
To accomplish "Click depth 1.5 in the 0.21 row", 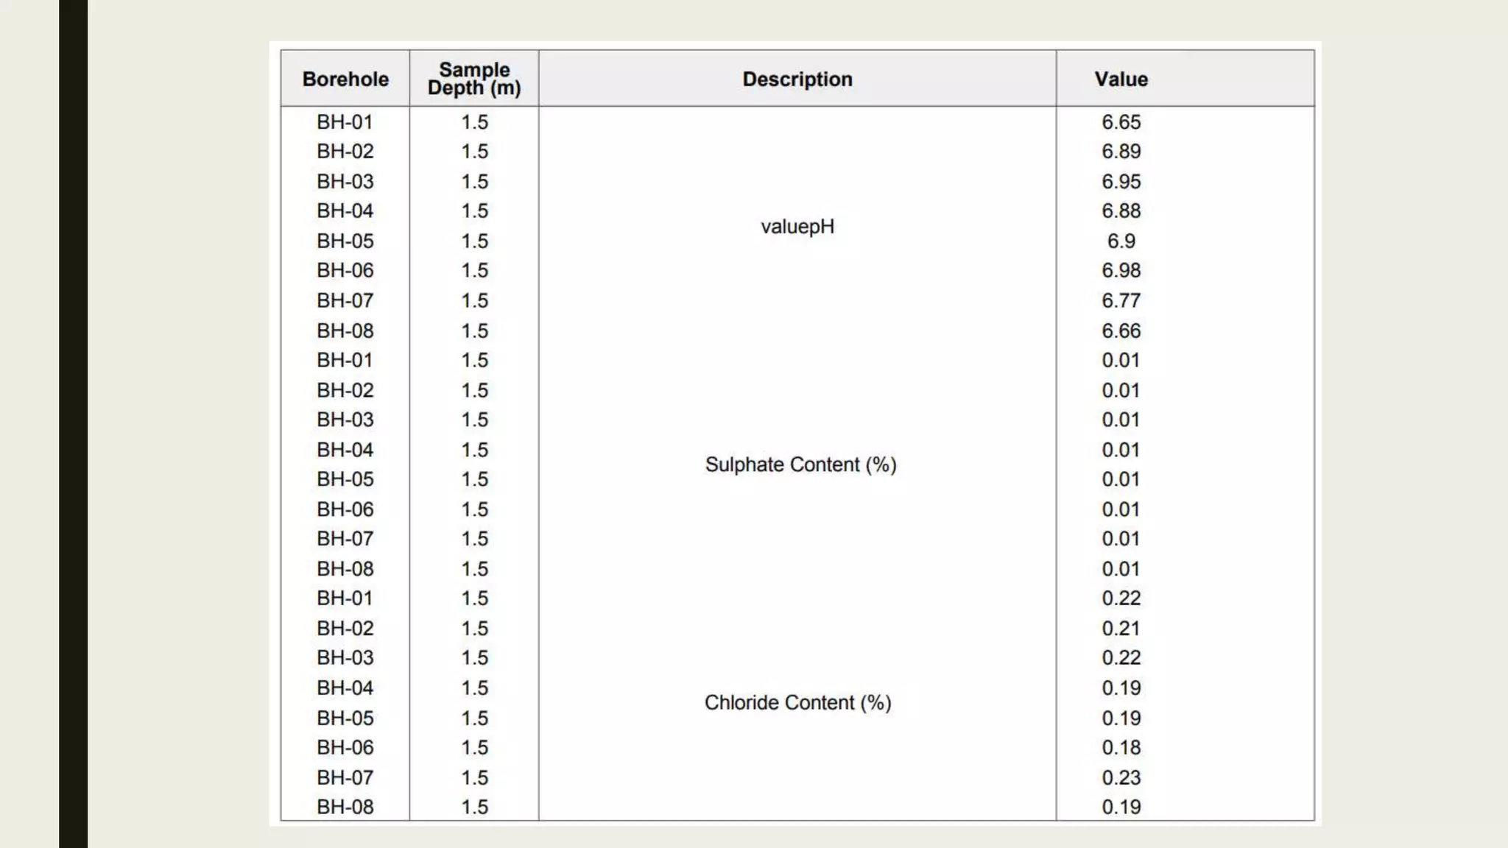I will click(x=474, y=628).
